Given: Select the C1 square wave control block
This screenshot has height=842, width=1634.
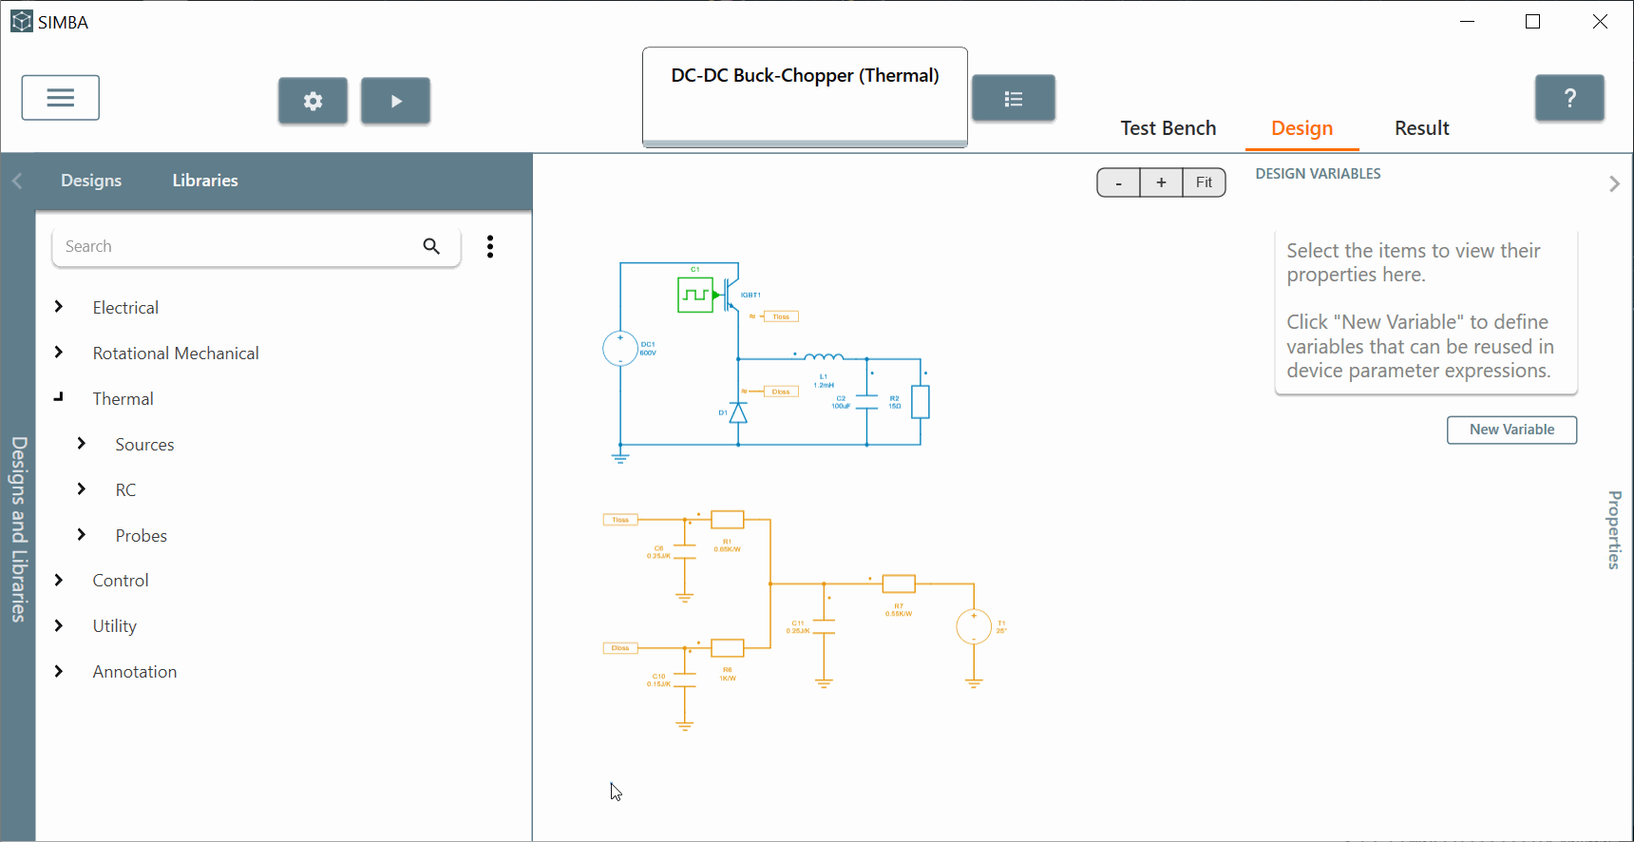Looking at the screenshot, I should (695, 295).
